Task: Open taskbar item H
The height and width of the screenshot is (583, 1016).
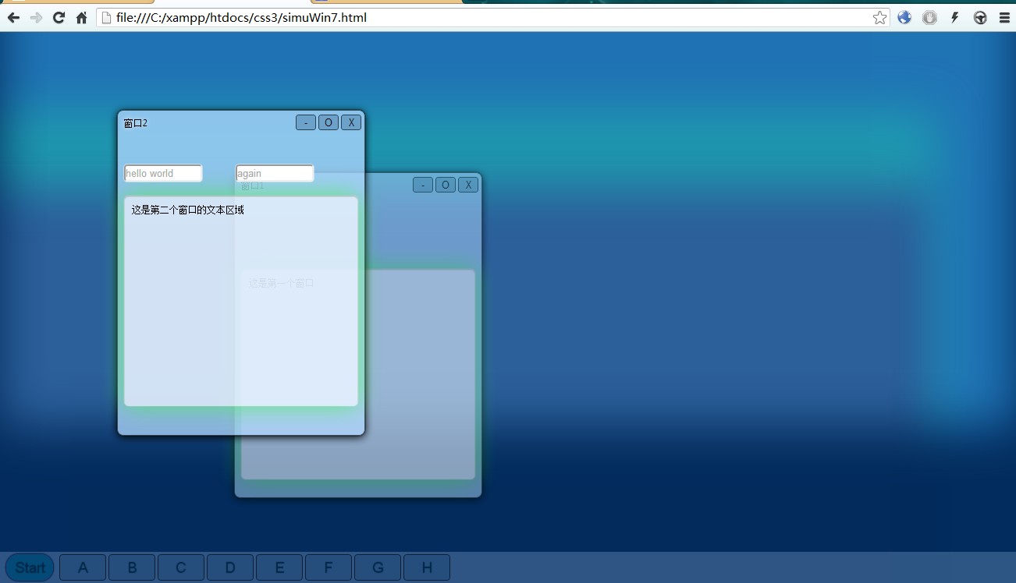Action: [x=427, y=567]
